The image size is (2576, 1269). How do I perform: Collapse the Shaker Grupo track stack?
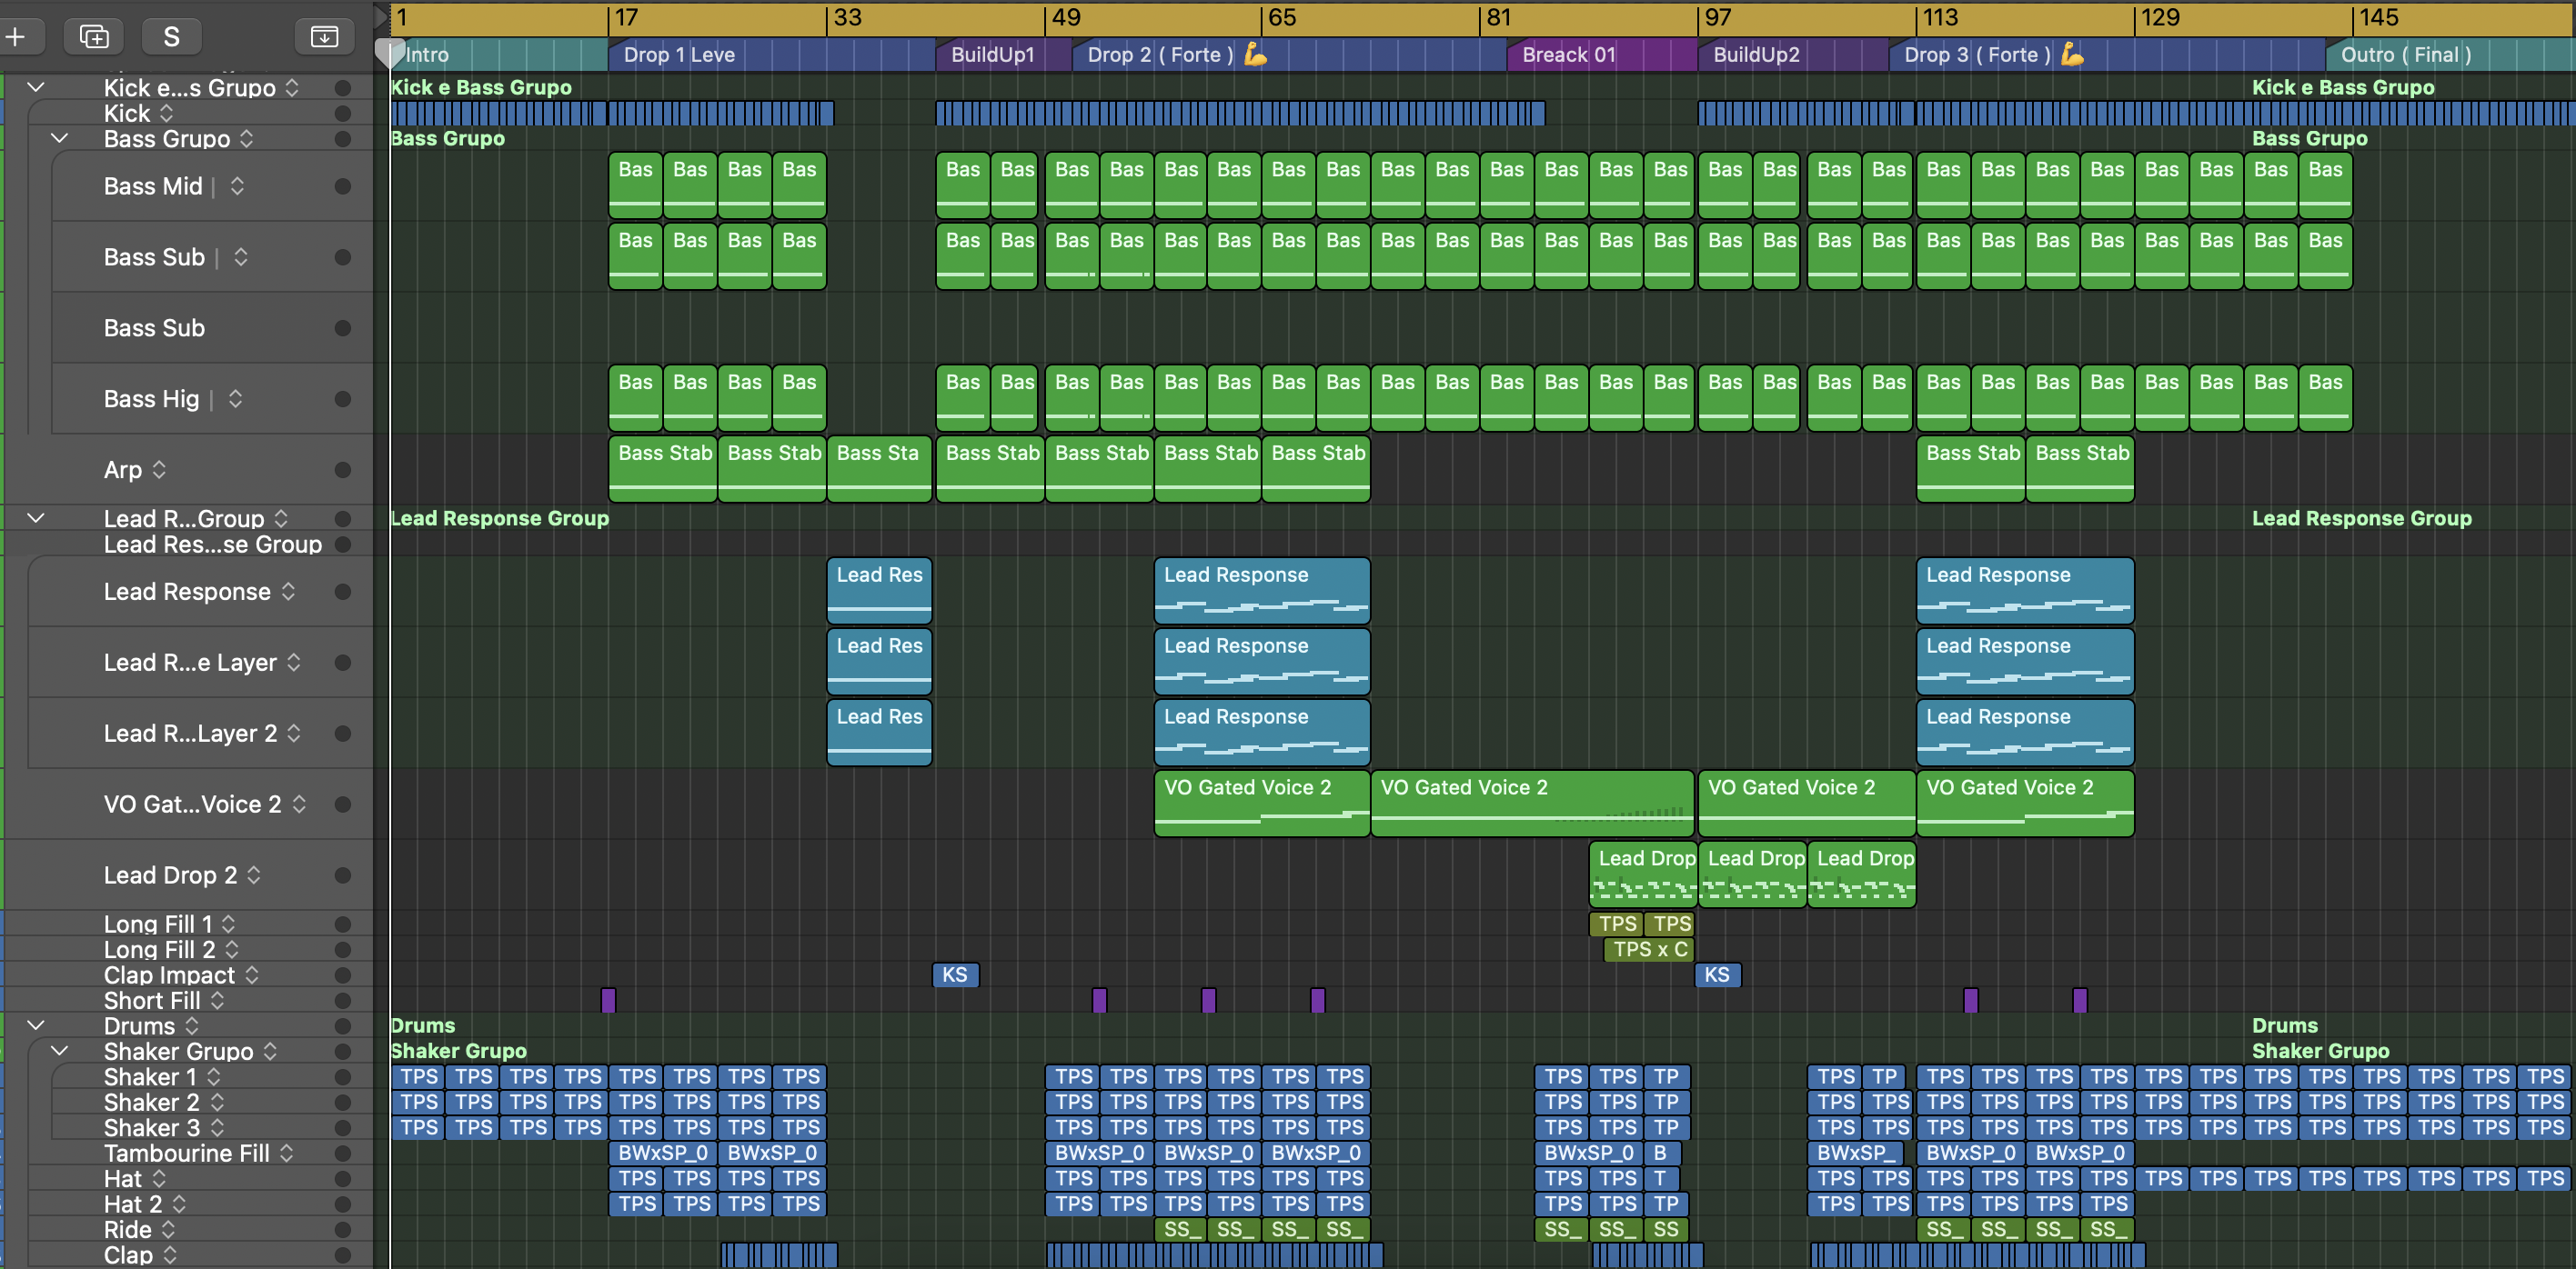60,1051
